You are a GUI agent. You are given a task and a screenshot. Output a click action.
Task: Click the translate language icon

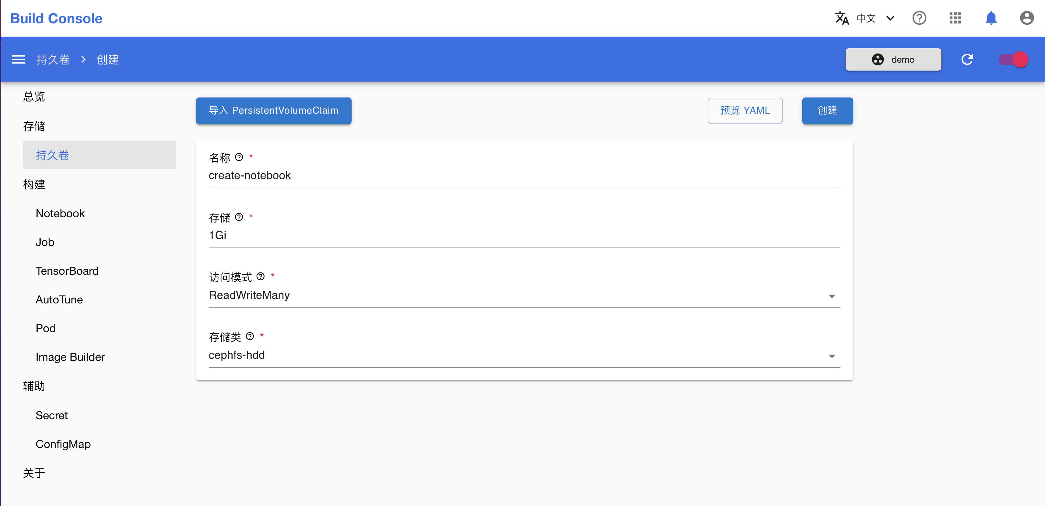842,18
